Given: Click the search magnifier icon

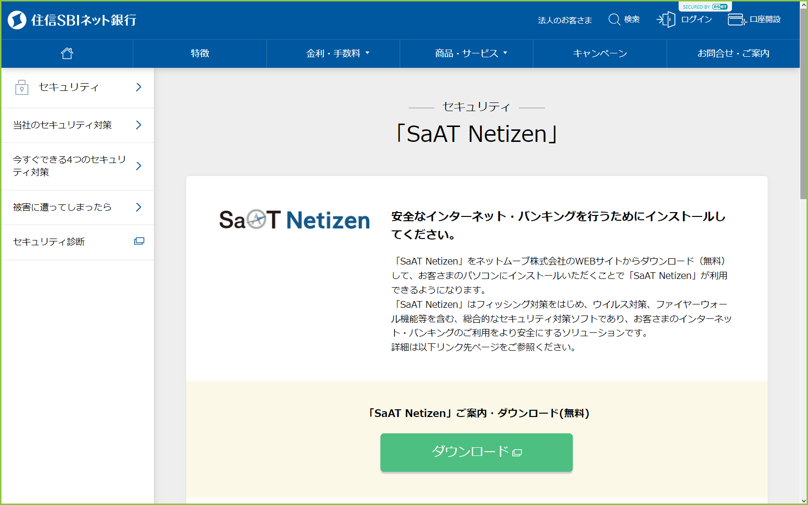Looking at the screenshot, I should (x=614, y=19).
